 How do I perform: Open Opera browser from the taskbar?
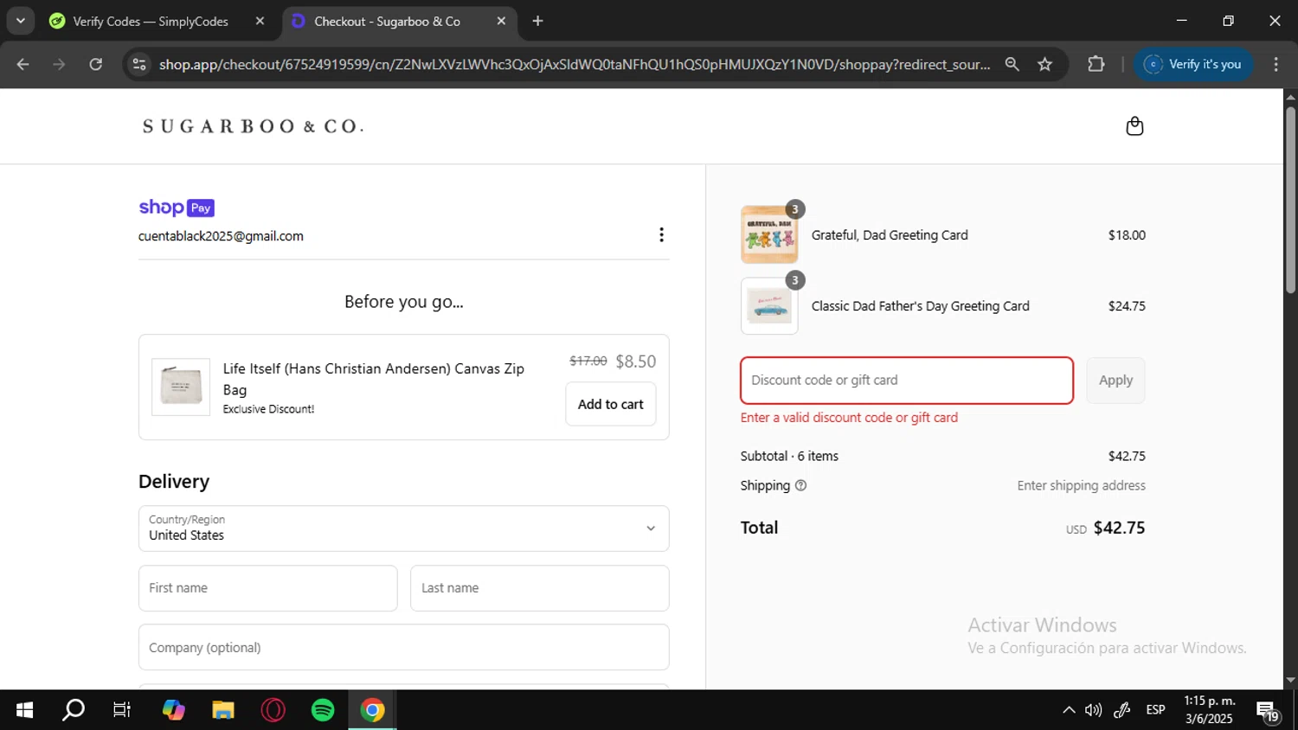(x=273, y=710)
